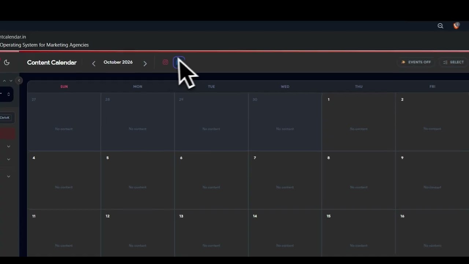Click the October 2026 month label
Image resolution: width=469 pixels, height=264 pixels.
coord(118,62)
